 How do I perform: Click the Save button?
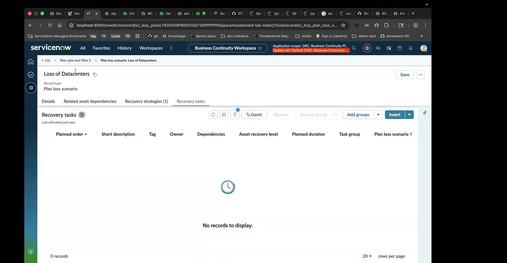(x=405, y=75)
